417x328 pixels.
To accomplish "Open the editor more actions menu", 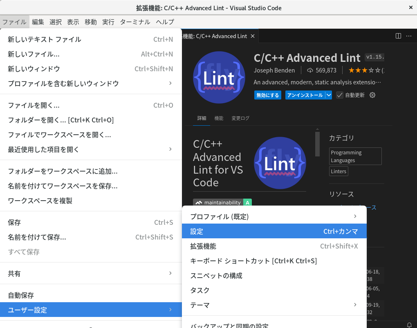I will tap(408, 36).
